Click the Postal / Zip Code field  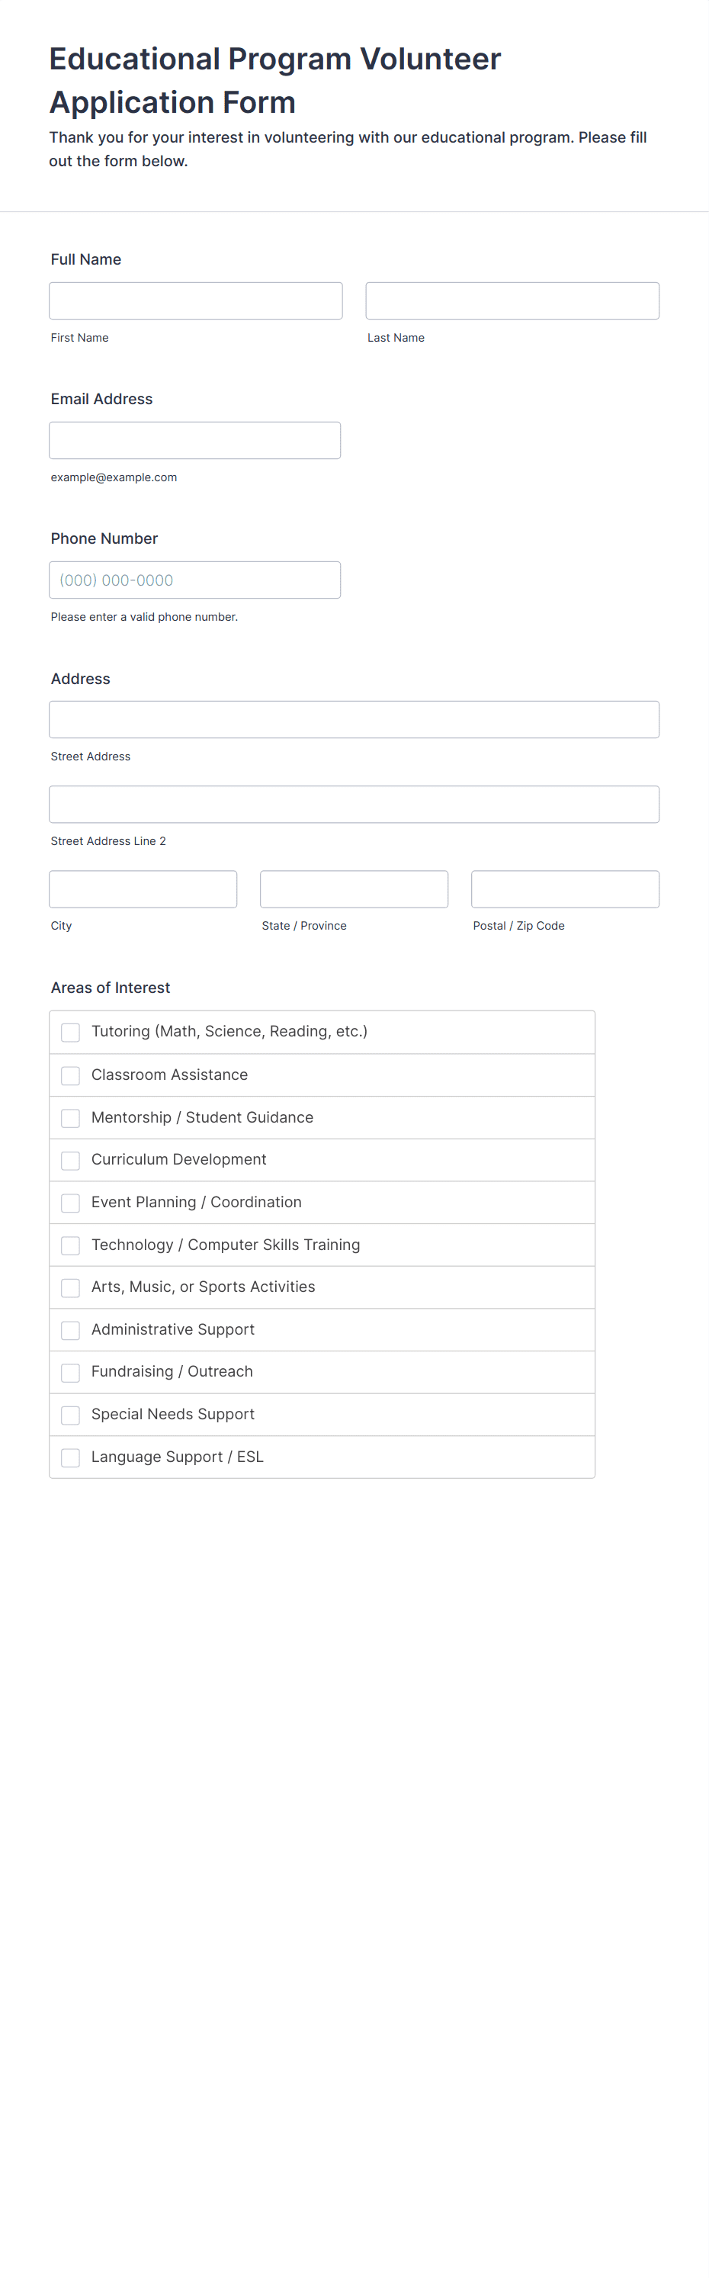pyautogui.click(x=565, y=888)
